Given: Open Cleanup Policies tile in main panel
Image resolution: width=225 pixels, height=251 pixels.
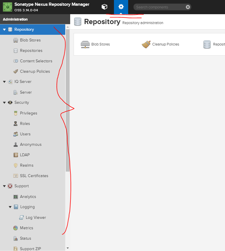Looking at the screenshot, I should pyautogui.click(x=160, y=44).
